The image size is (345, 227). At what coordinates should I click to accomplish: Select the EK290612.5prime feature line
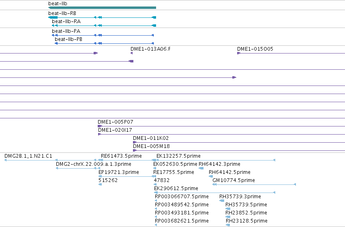tap(215, 193)
